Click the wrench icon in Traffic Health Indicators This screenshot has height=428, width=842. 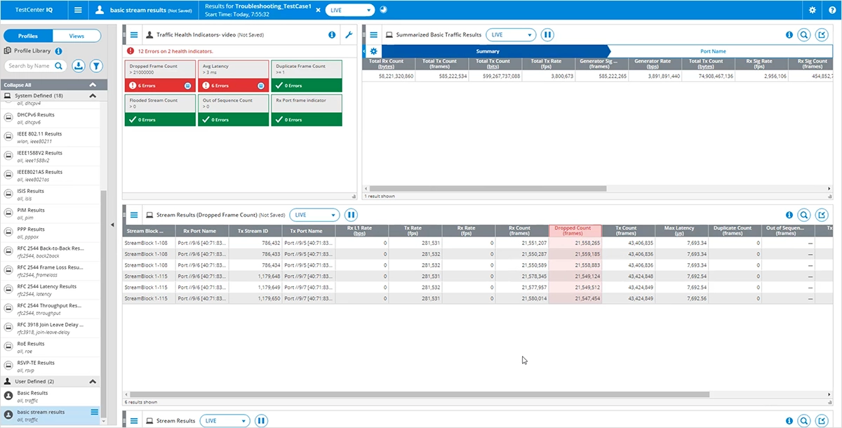(x=348, y=35)
